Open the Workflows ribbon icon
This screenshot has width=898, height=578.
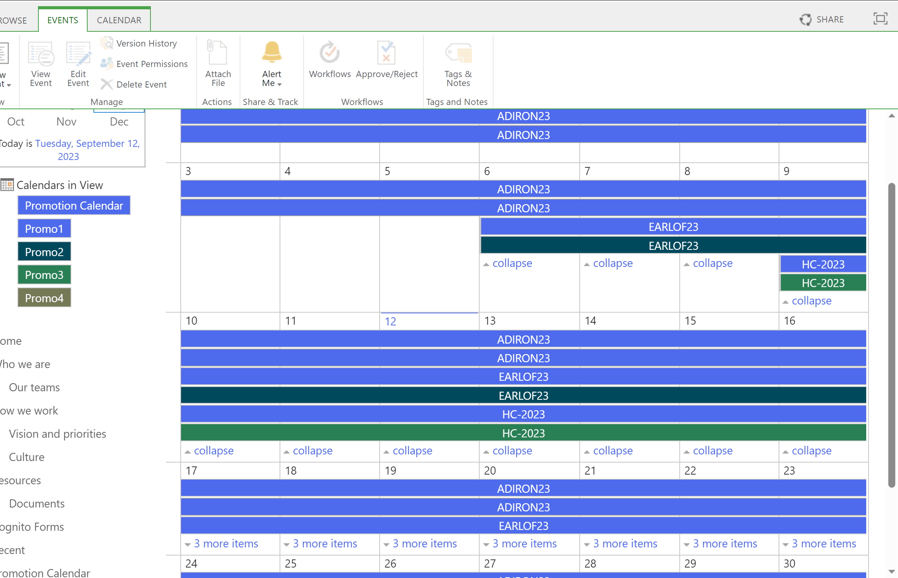point(330,53)
